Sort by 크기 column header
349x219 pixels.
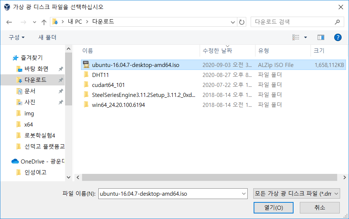pos(319,51)
